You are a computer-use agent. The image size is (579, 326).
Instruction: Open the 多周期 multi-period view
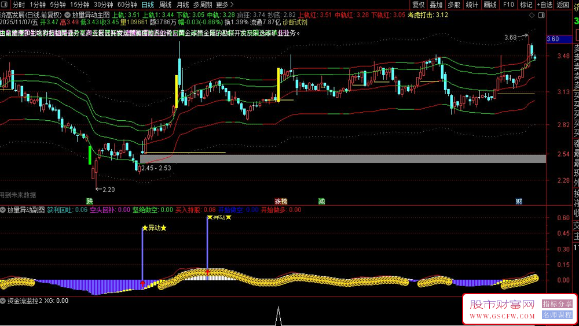click(203, 5)
